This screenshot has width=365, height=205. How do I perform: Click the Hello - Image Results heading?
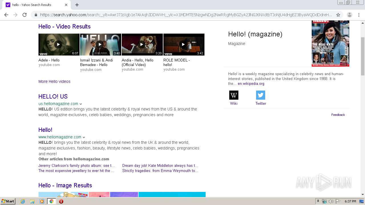(65, 185)
